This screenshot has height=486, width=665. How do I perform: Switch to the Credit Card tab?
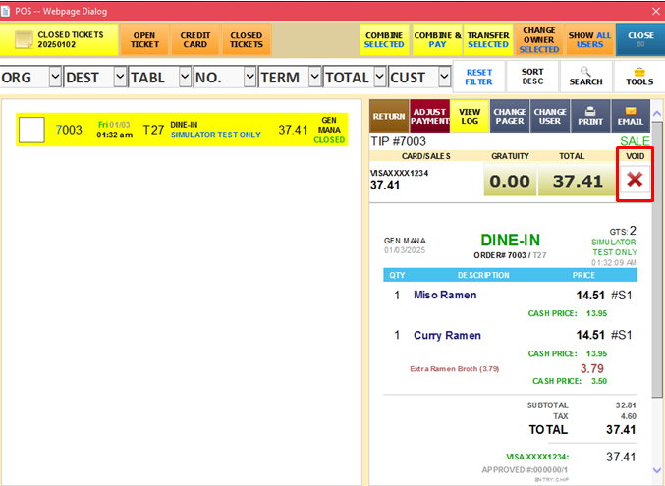click(x=194, y=39)
